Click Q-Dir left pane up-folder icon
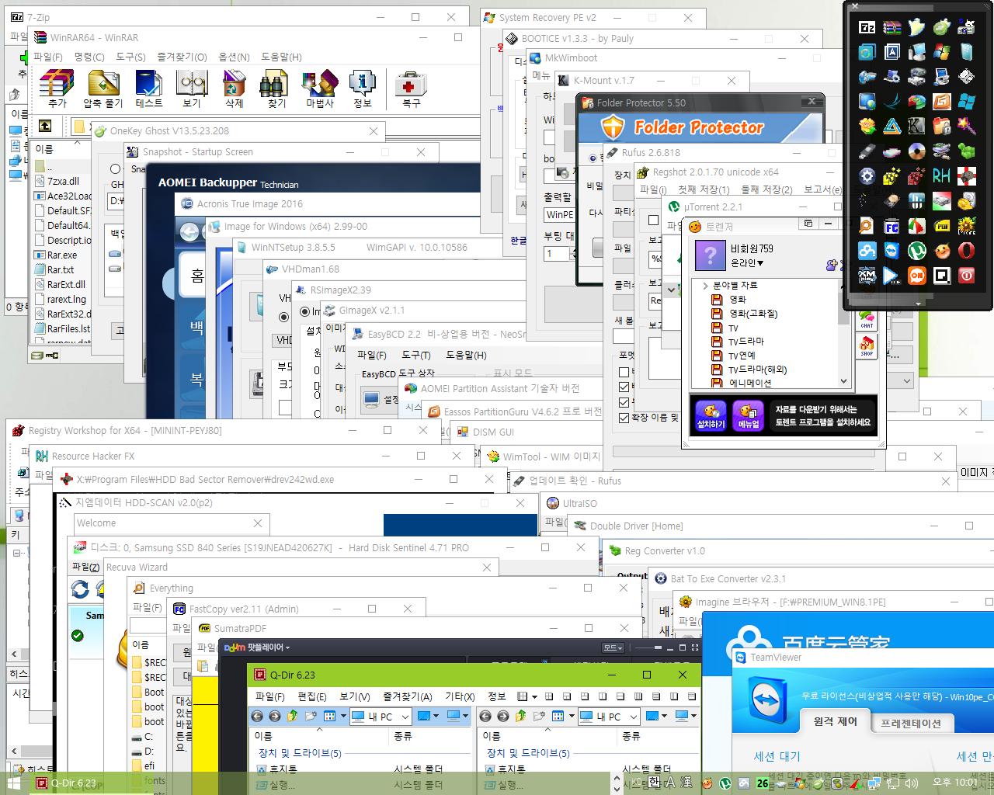Screen dimensions: 994x795 click(293, 716)
